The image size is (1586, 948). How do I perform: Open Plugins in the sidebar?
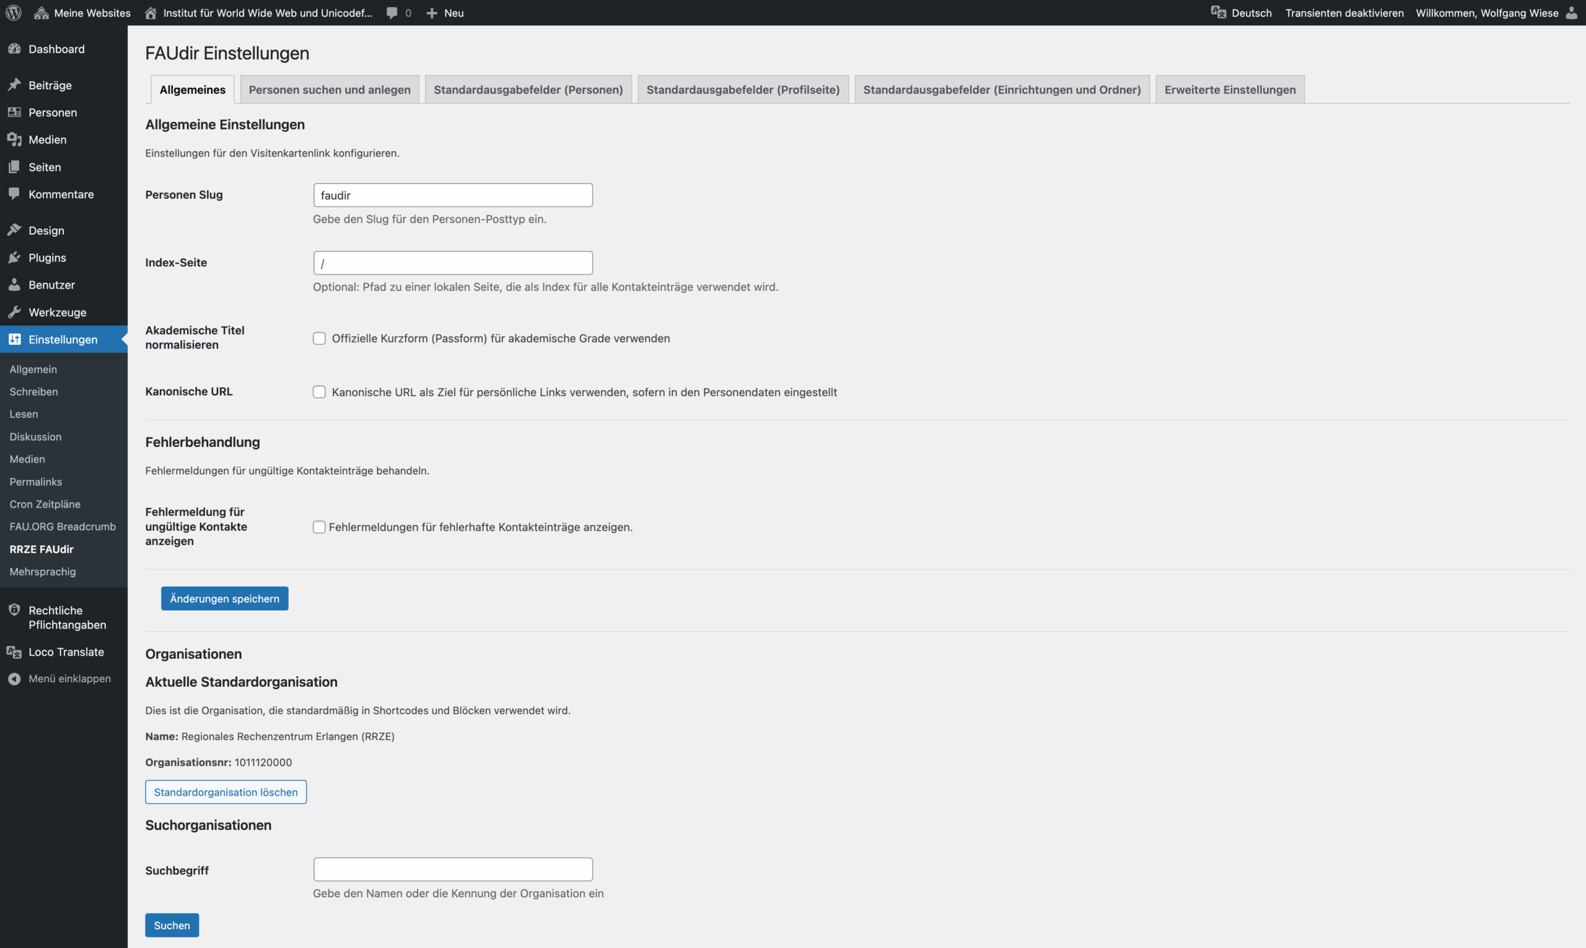(x=64, y=258)
